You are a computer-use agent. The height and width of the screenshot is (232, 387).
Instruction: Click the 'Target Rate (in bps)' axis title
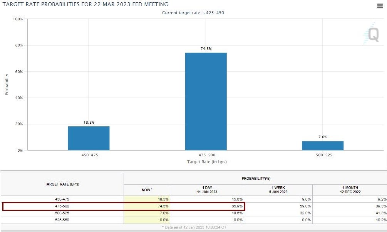tap(207, 162)
